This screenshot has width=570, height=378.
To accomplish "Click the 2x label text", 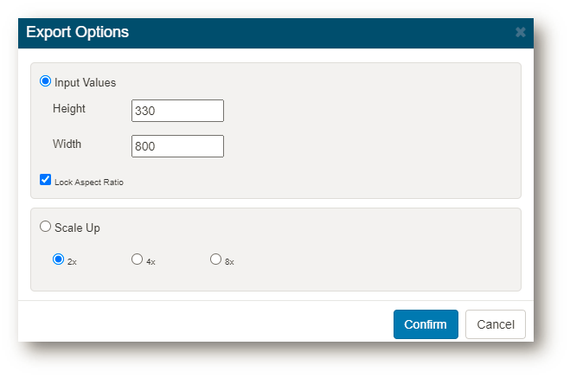I will click(72, 262).
